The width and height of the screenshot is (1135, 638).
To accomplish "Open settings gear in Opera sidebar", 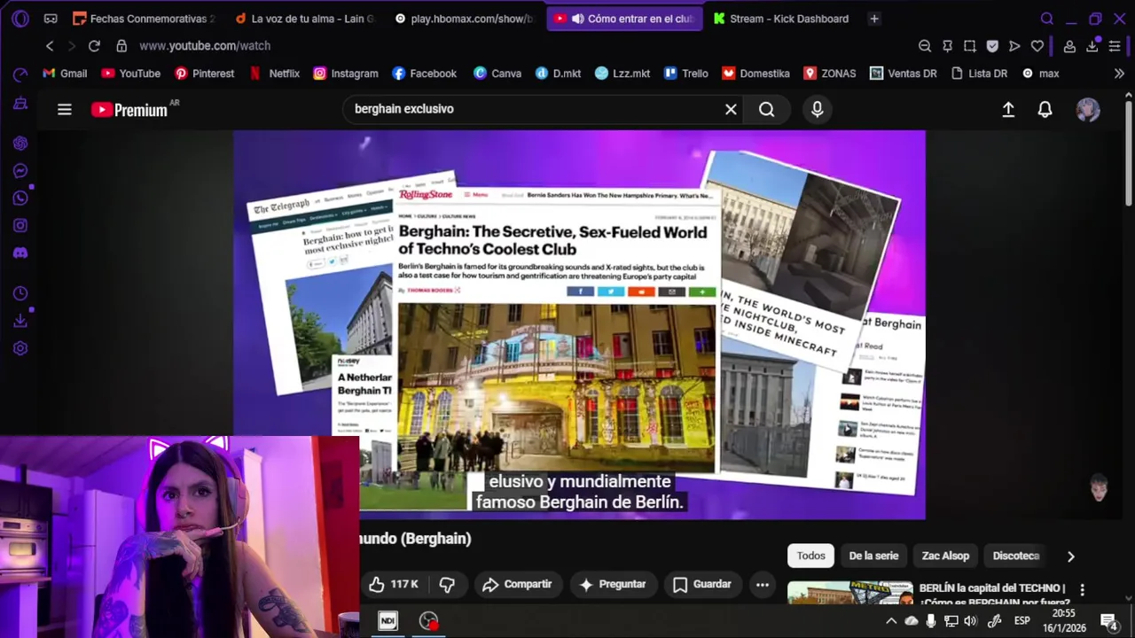I will 20,348.
